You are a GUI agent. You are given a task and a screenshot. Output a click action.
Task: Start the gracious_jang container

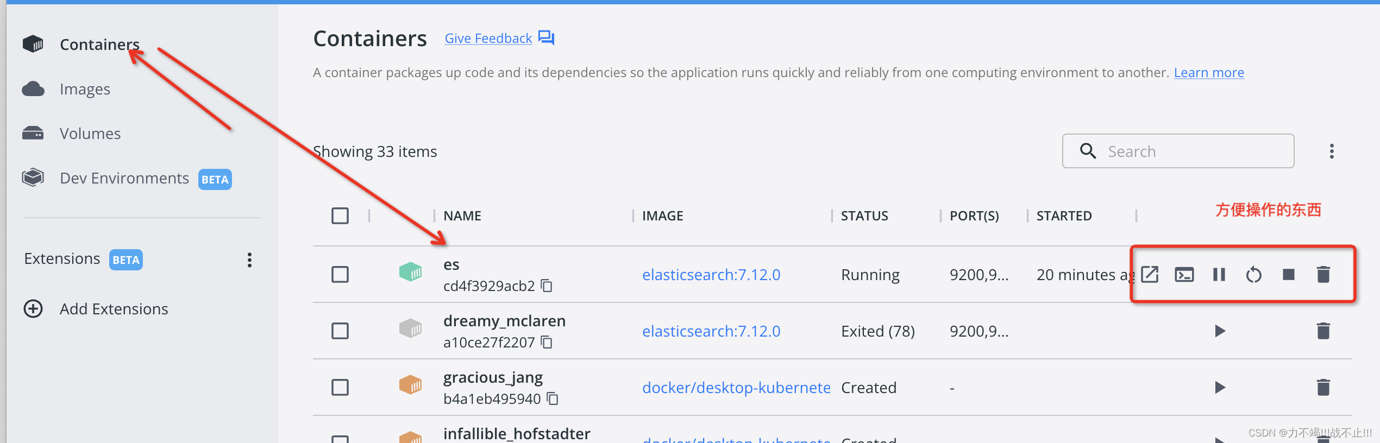tap(1220, 388)
